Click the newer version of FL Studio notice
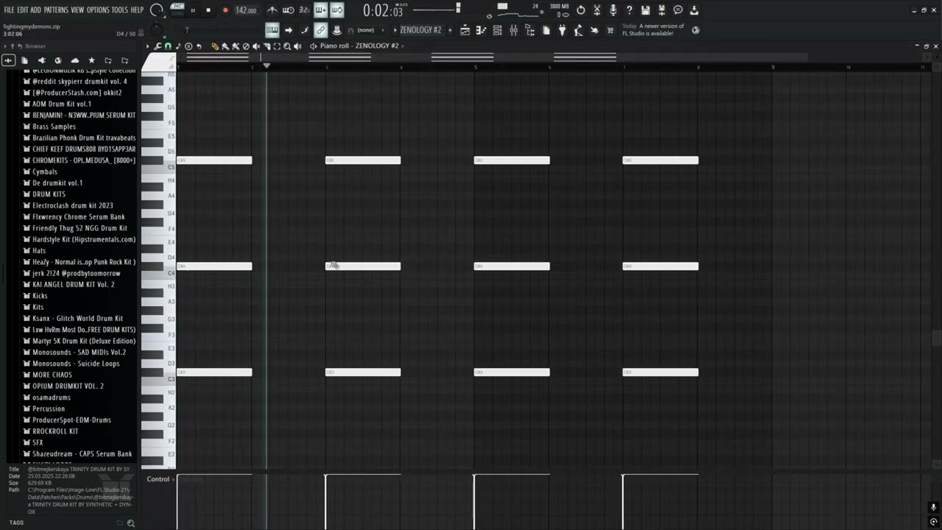The height and width of the screenshot is (530, 942). click(x=653, y=30)
